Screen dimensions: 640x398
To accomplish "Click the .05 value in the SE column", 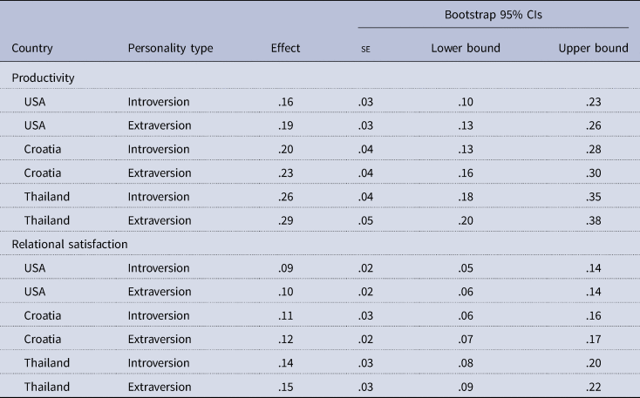I will (x=366, y=220).
